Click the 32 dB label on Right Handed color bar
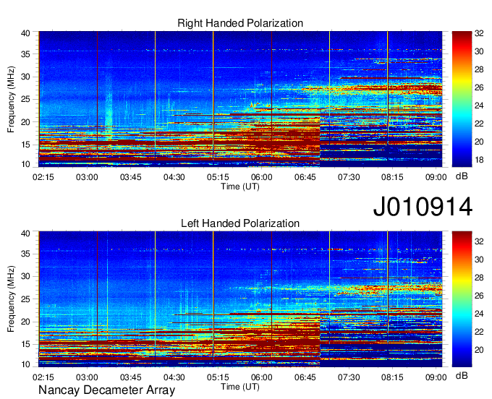Image resolution: width=492 pixels, height=399 pixels. tap(479, 33)
